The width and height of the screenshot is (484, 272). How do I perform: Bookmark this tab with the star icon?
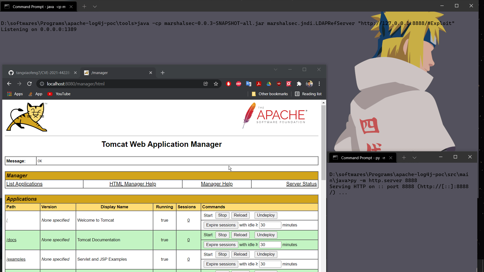[216, 84]
